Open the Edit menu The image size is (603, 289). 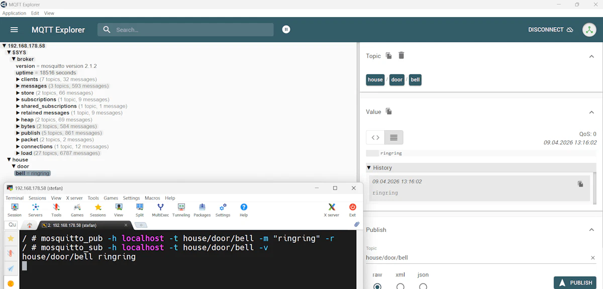[x=35, y=13]
